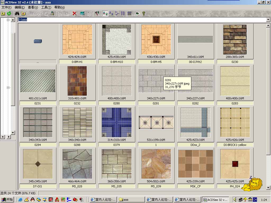The image size is (271, 203).
Task: Click the 开始 Start button
Action: (x=7, y=200)
